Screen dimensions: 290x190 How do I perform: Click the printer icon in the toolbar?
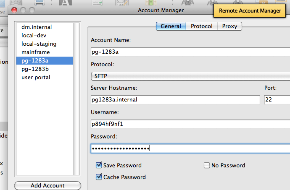(40, 3)
